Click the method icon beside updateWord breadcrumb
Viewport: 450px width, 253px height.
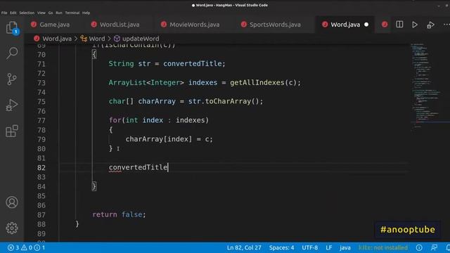[117, 39]
